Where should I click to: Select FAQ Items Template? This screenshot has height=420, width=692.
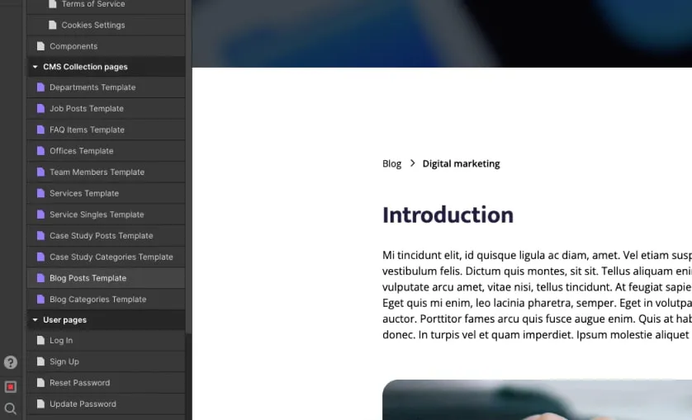point(106,130)
